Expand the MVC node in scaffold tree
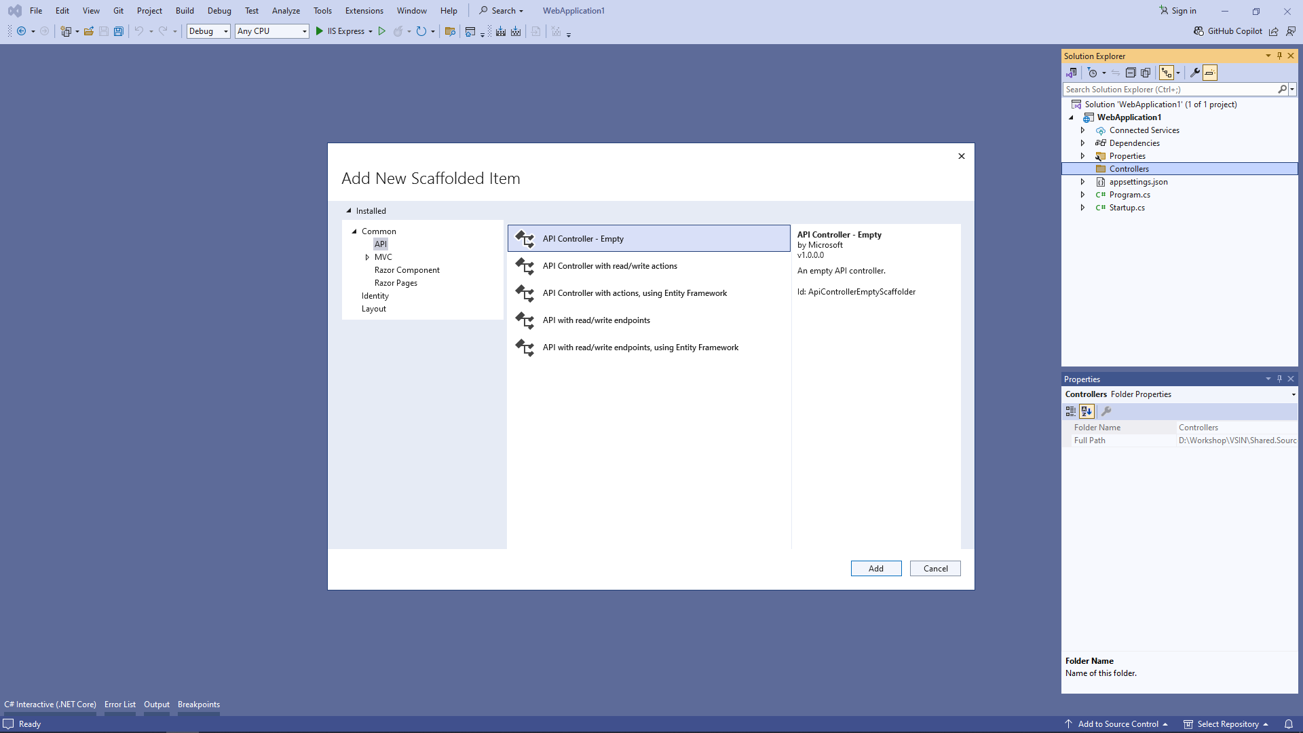Image resolution: width=1303 pixels, height=733 pixels. click(367, 257)
